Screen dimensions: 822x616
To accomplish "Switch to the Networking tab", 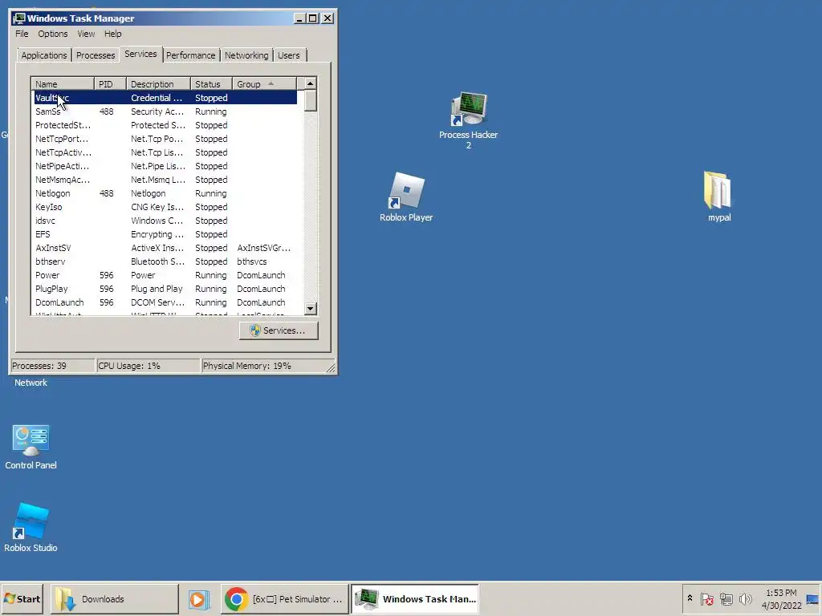I will [246, 55].
